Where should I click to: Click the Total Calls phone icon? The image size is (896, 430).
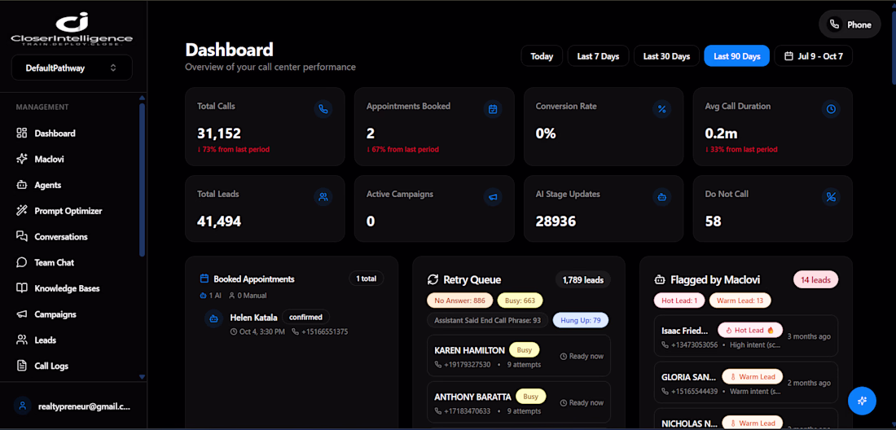[x=323, y=109]
